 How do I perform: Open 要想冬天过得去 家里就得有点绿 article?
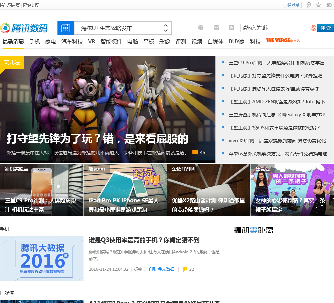click(x=274, y=89)
